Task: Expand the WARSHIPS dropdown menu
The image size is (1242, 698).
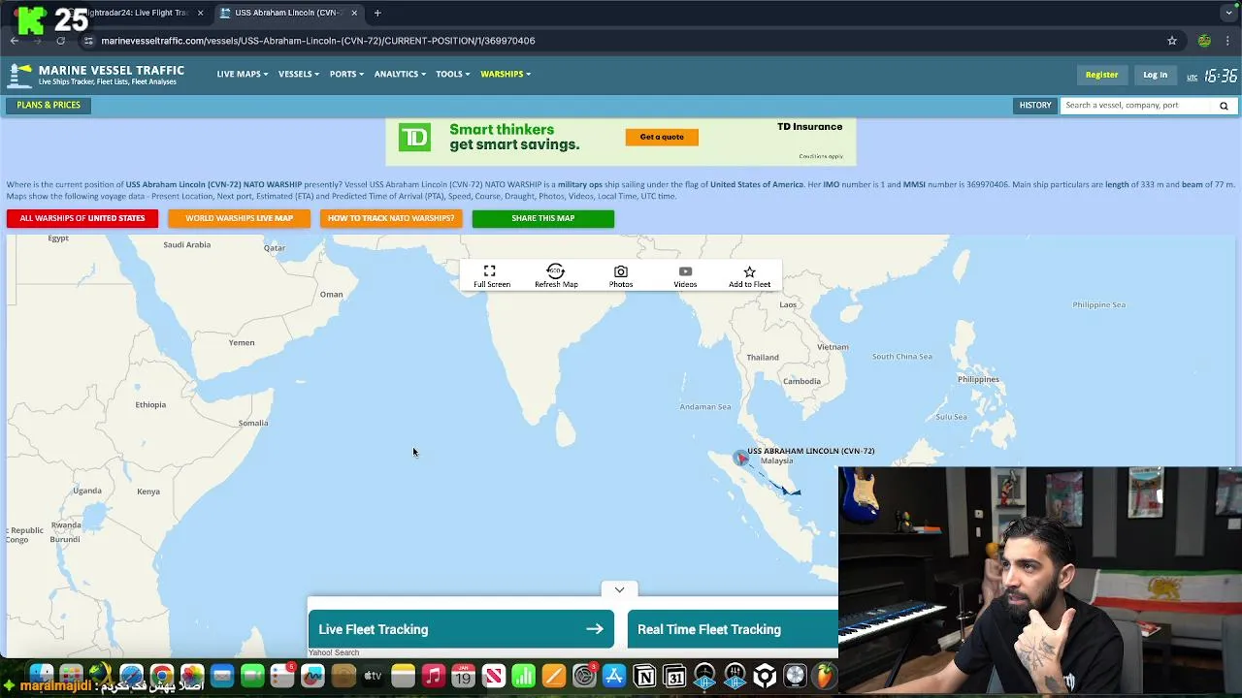Action: (x=506, y=74)
